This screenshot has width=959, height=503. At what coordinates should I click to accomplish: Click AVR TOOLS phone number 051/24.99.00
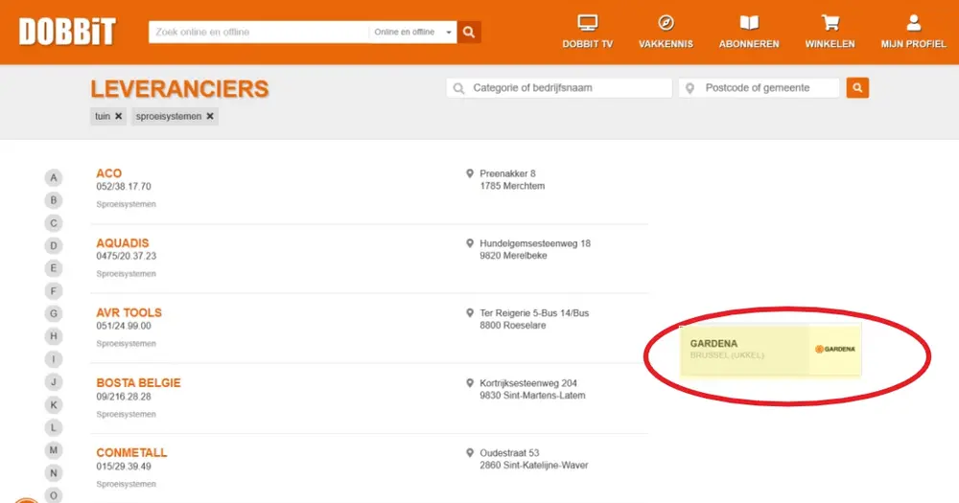coord(124,326)
